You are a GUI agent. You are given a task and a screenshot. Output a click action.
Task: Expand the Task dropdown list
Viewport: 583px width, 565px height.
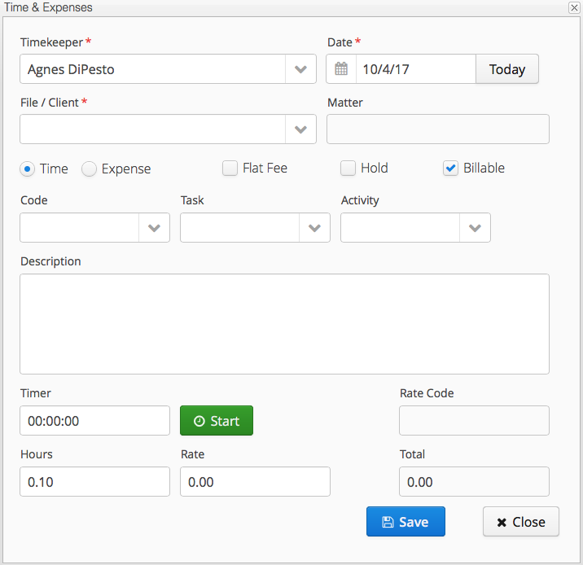coord(314,229)
